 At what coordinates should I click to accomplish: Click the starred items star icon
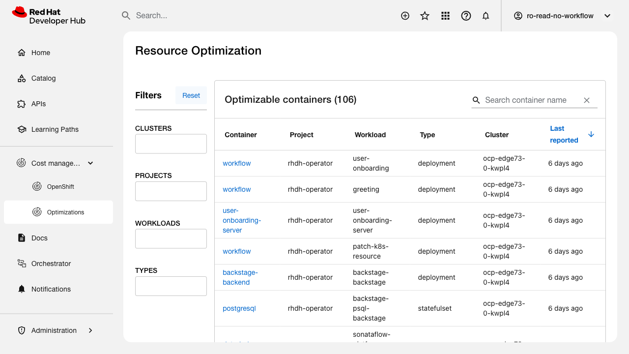(x=425, y=16)
